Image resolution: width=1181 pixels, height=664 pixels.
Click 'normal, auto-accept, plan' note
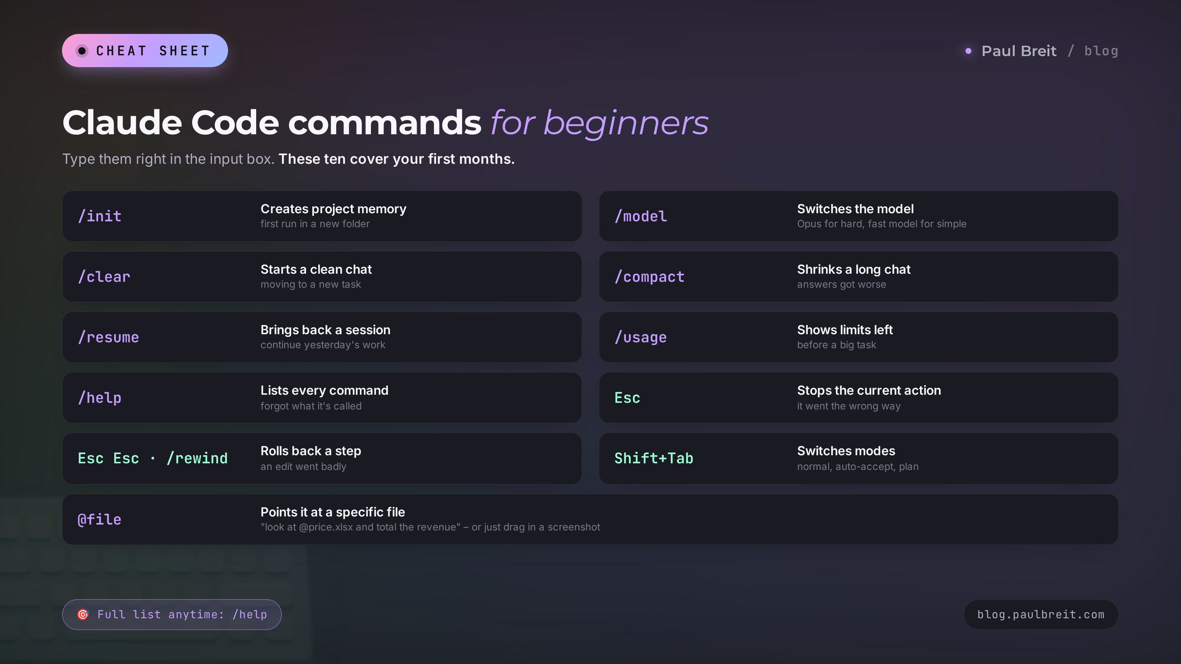point(857,467)
